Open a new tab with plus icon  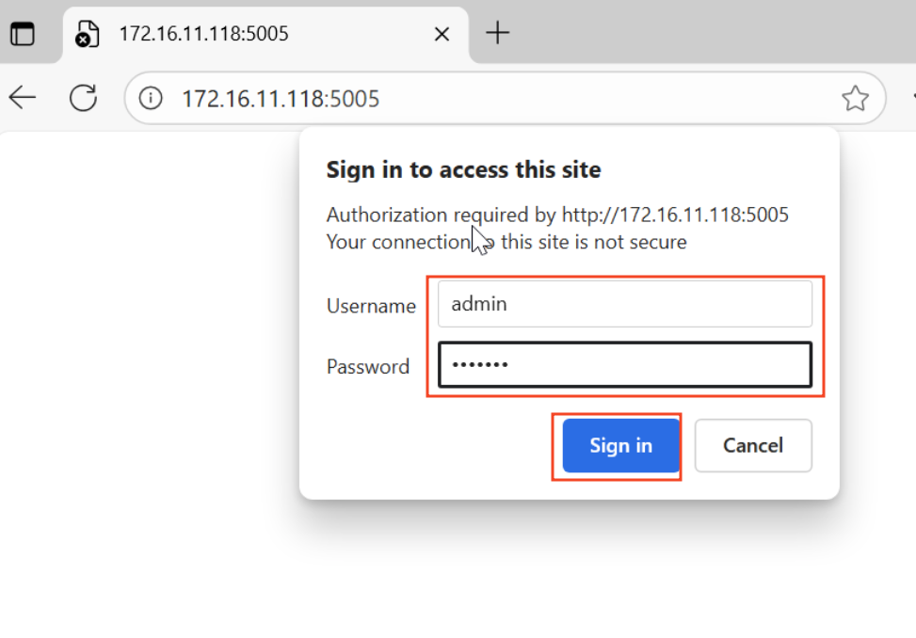tap(497, 33)
